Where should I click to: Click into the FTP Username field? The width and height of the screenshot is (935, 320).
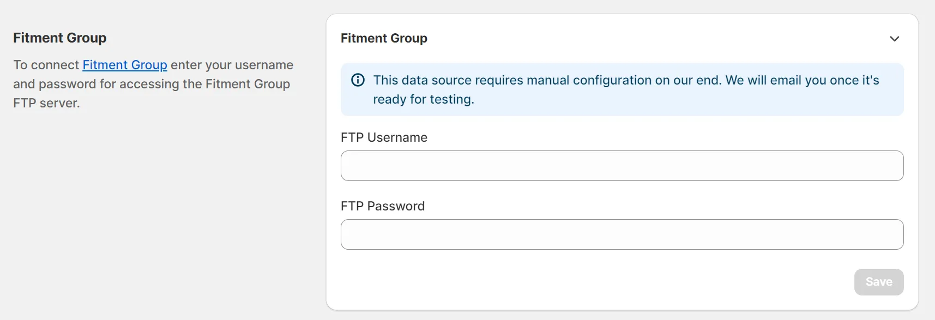622,166
